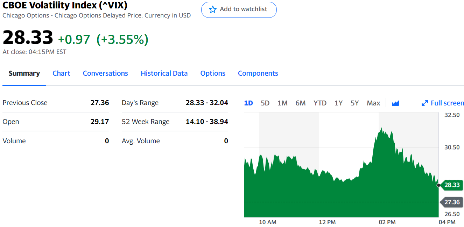Click the 28.33 current price marker on chart
The height and width of the screenshot is (227, 464).
tap(451, 185)
